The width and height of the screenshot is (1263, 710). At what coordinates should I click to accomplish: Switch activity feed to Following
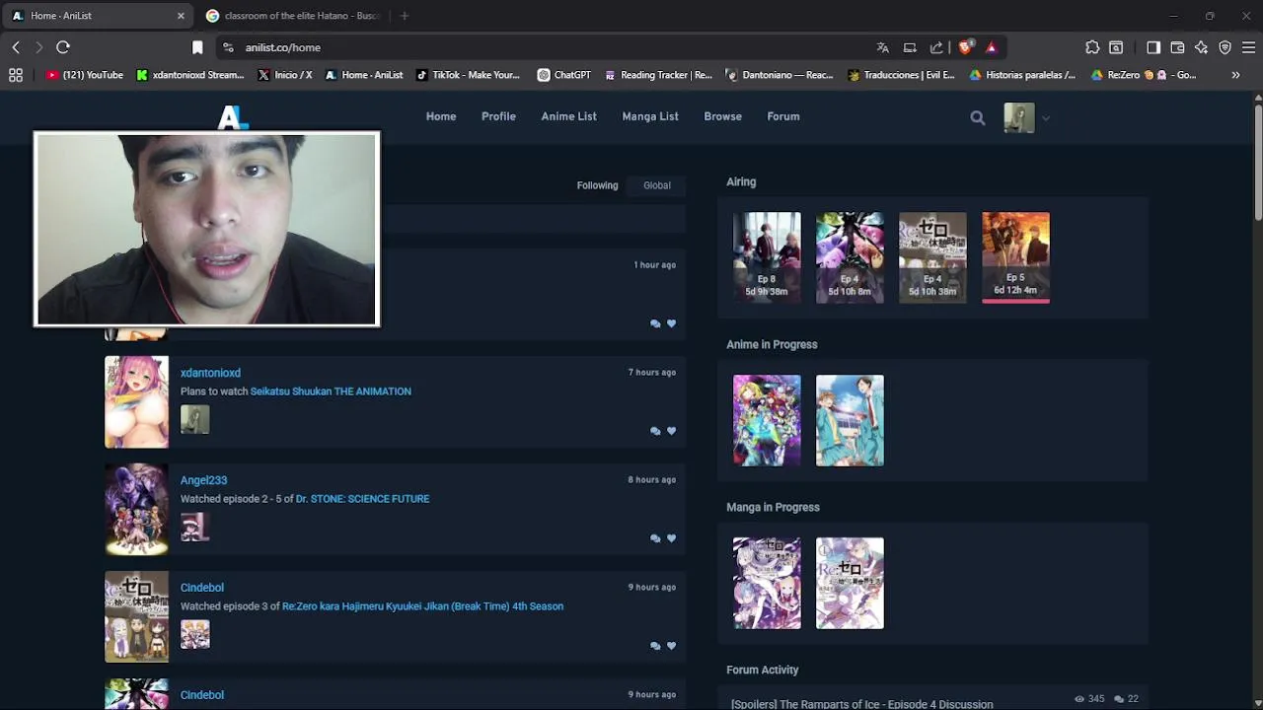click(597, 185)
